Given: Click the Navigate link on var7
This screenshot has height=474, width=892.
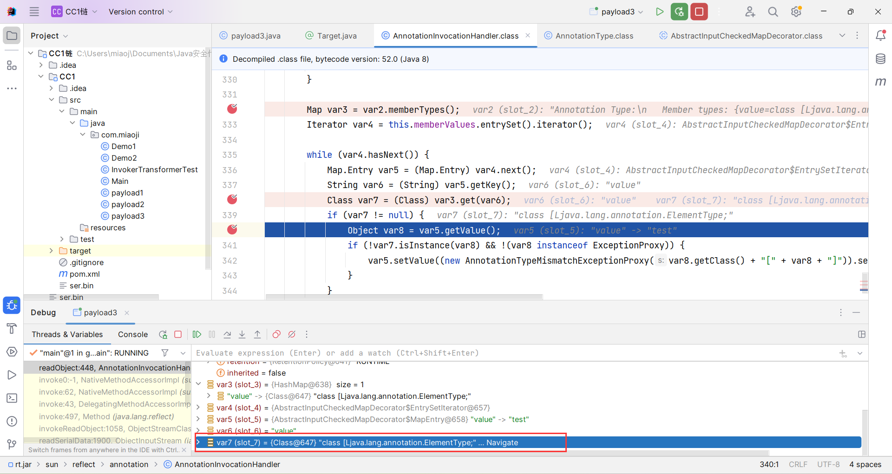Looking at the screenshot, I should tap(502, 442).
